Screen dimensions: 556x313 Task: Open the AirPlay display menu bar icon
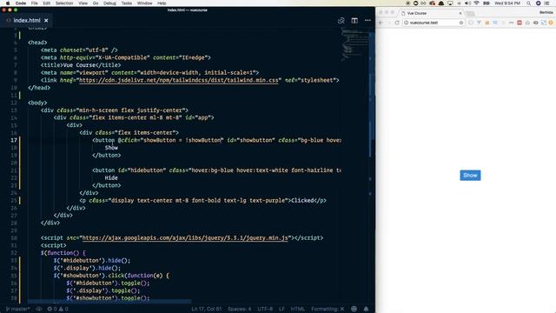click(450, 3)
